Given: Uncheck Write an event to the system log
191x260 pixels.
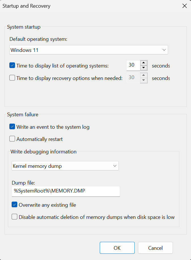Looking at the screenshot, I should pyautogui.click(x=12, y=127).
